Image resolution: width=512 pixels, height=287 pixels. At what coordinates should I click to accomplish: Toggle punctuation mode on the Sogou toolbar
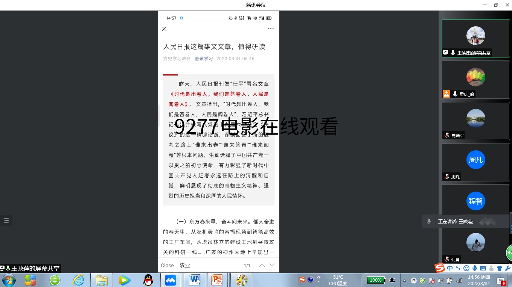pyautogui.click(x=458, y=268)
